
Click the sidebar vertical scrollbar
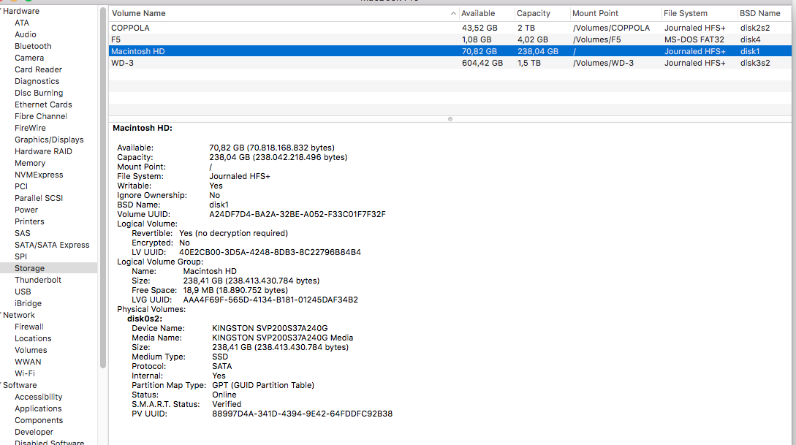[103, 188]
